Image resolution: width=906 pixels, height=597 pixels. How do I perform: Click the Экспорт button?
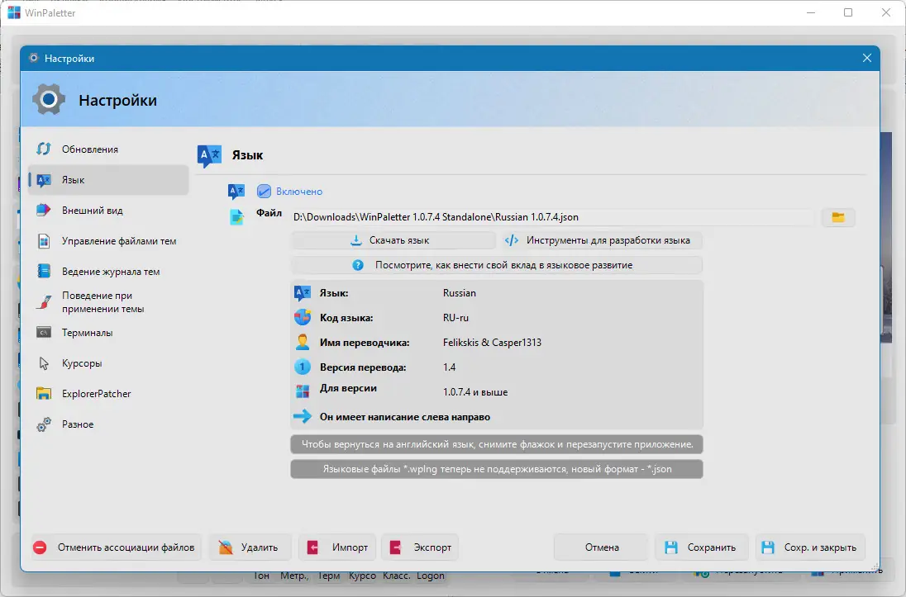pyautogui.click(x=420, y=547)
